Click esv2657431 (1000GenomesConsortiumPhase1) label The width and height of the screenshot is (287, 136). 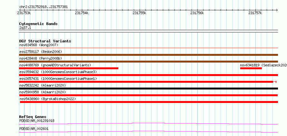58,79
